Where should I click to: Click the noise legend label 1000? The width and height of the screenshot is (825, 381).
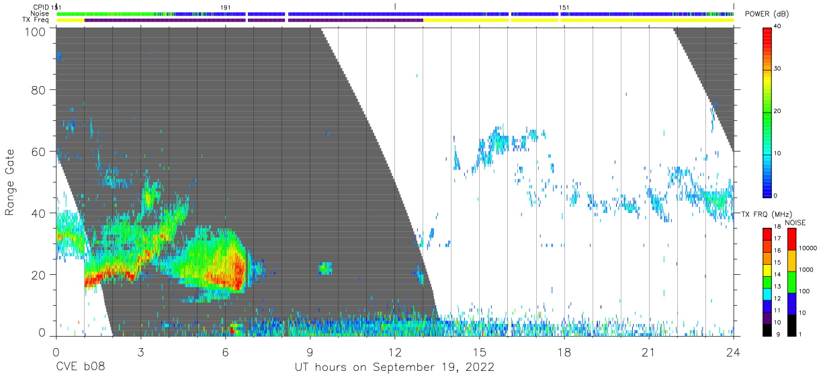coord(808,270)
